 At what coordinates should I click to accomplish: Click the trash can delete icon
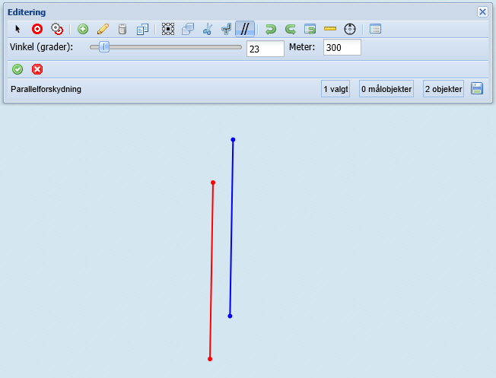[x=122, y=29]
